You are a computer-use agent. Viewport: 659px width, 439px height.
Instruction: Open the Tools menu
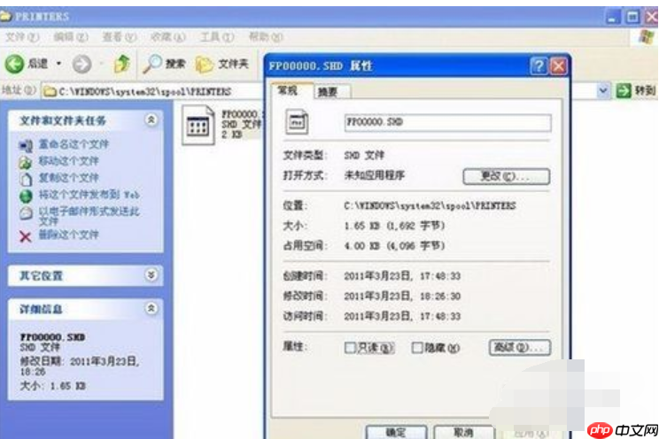coord(217,37)
